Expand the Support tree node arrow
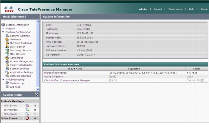Screen dimensions: 209x128 (x=3, y=28)
